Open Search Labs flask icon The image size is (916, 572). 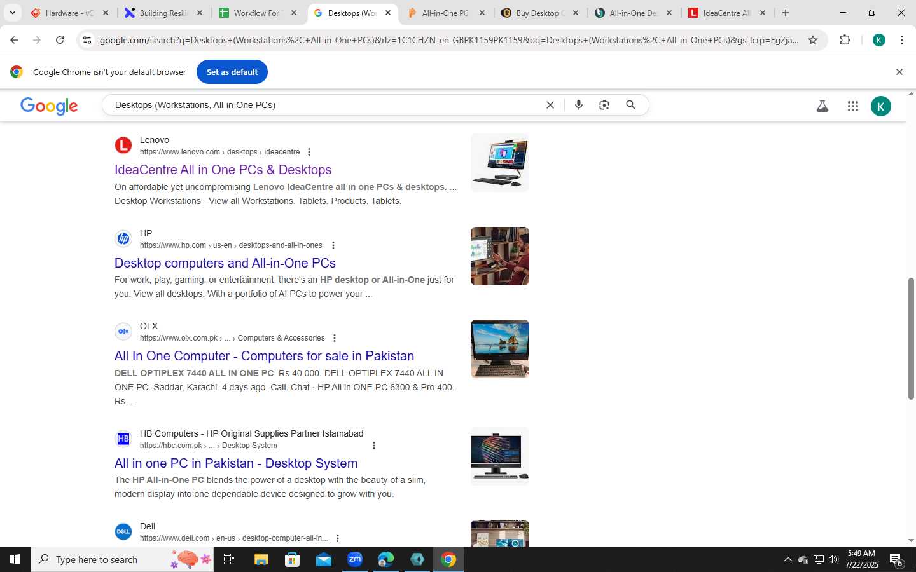pyautogui.click(x=822, y=106)
